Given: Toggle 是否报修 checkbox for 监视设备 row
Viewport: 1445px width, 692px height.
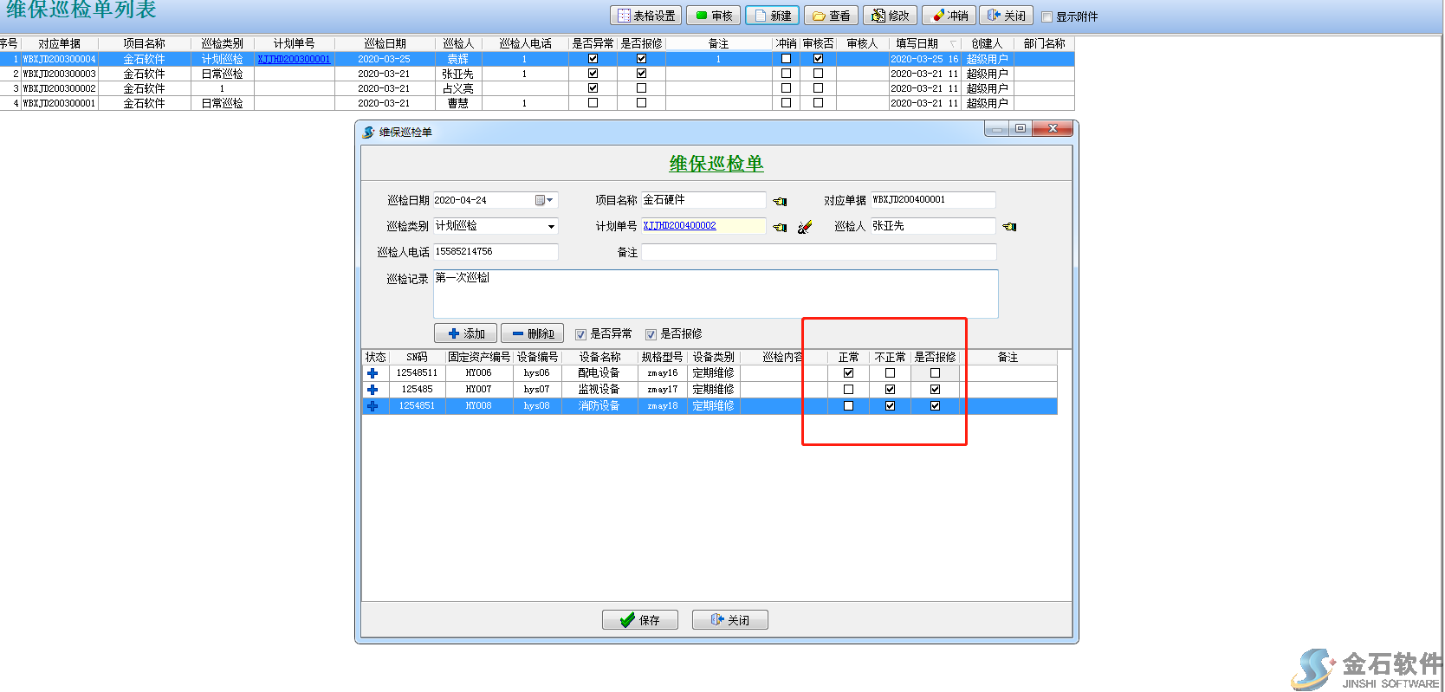Looking at the screenshot, I should (935, 390).
